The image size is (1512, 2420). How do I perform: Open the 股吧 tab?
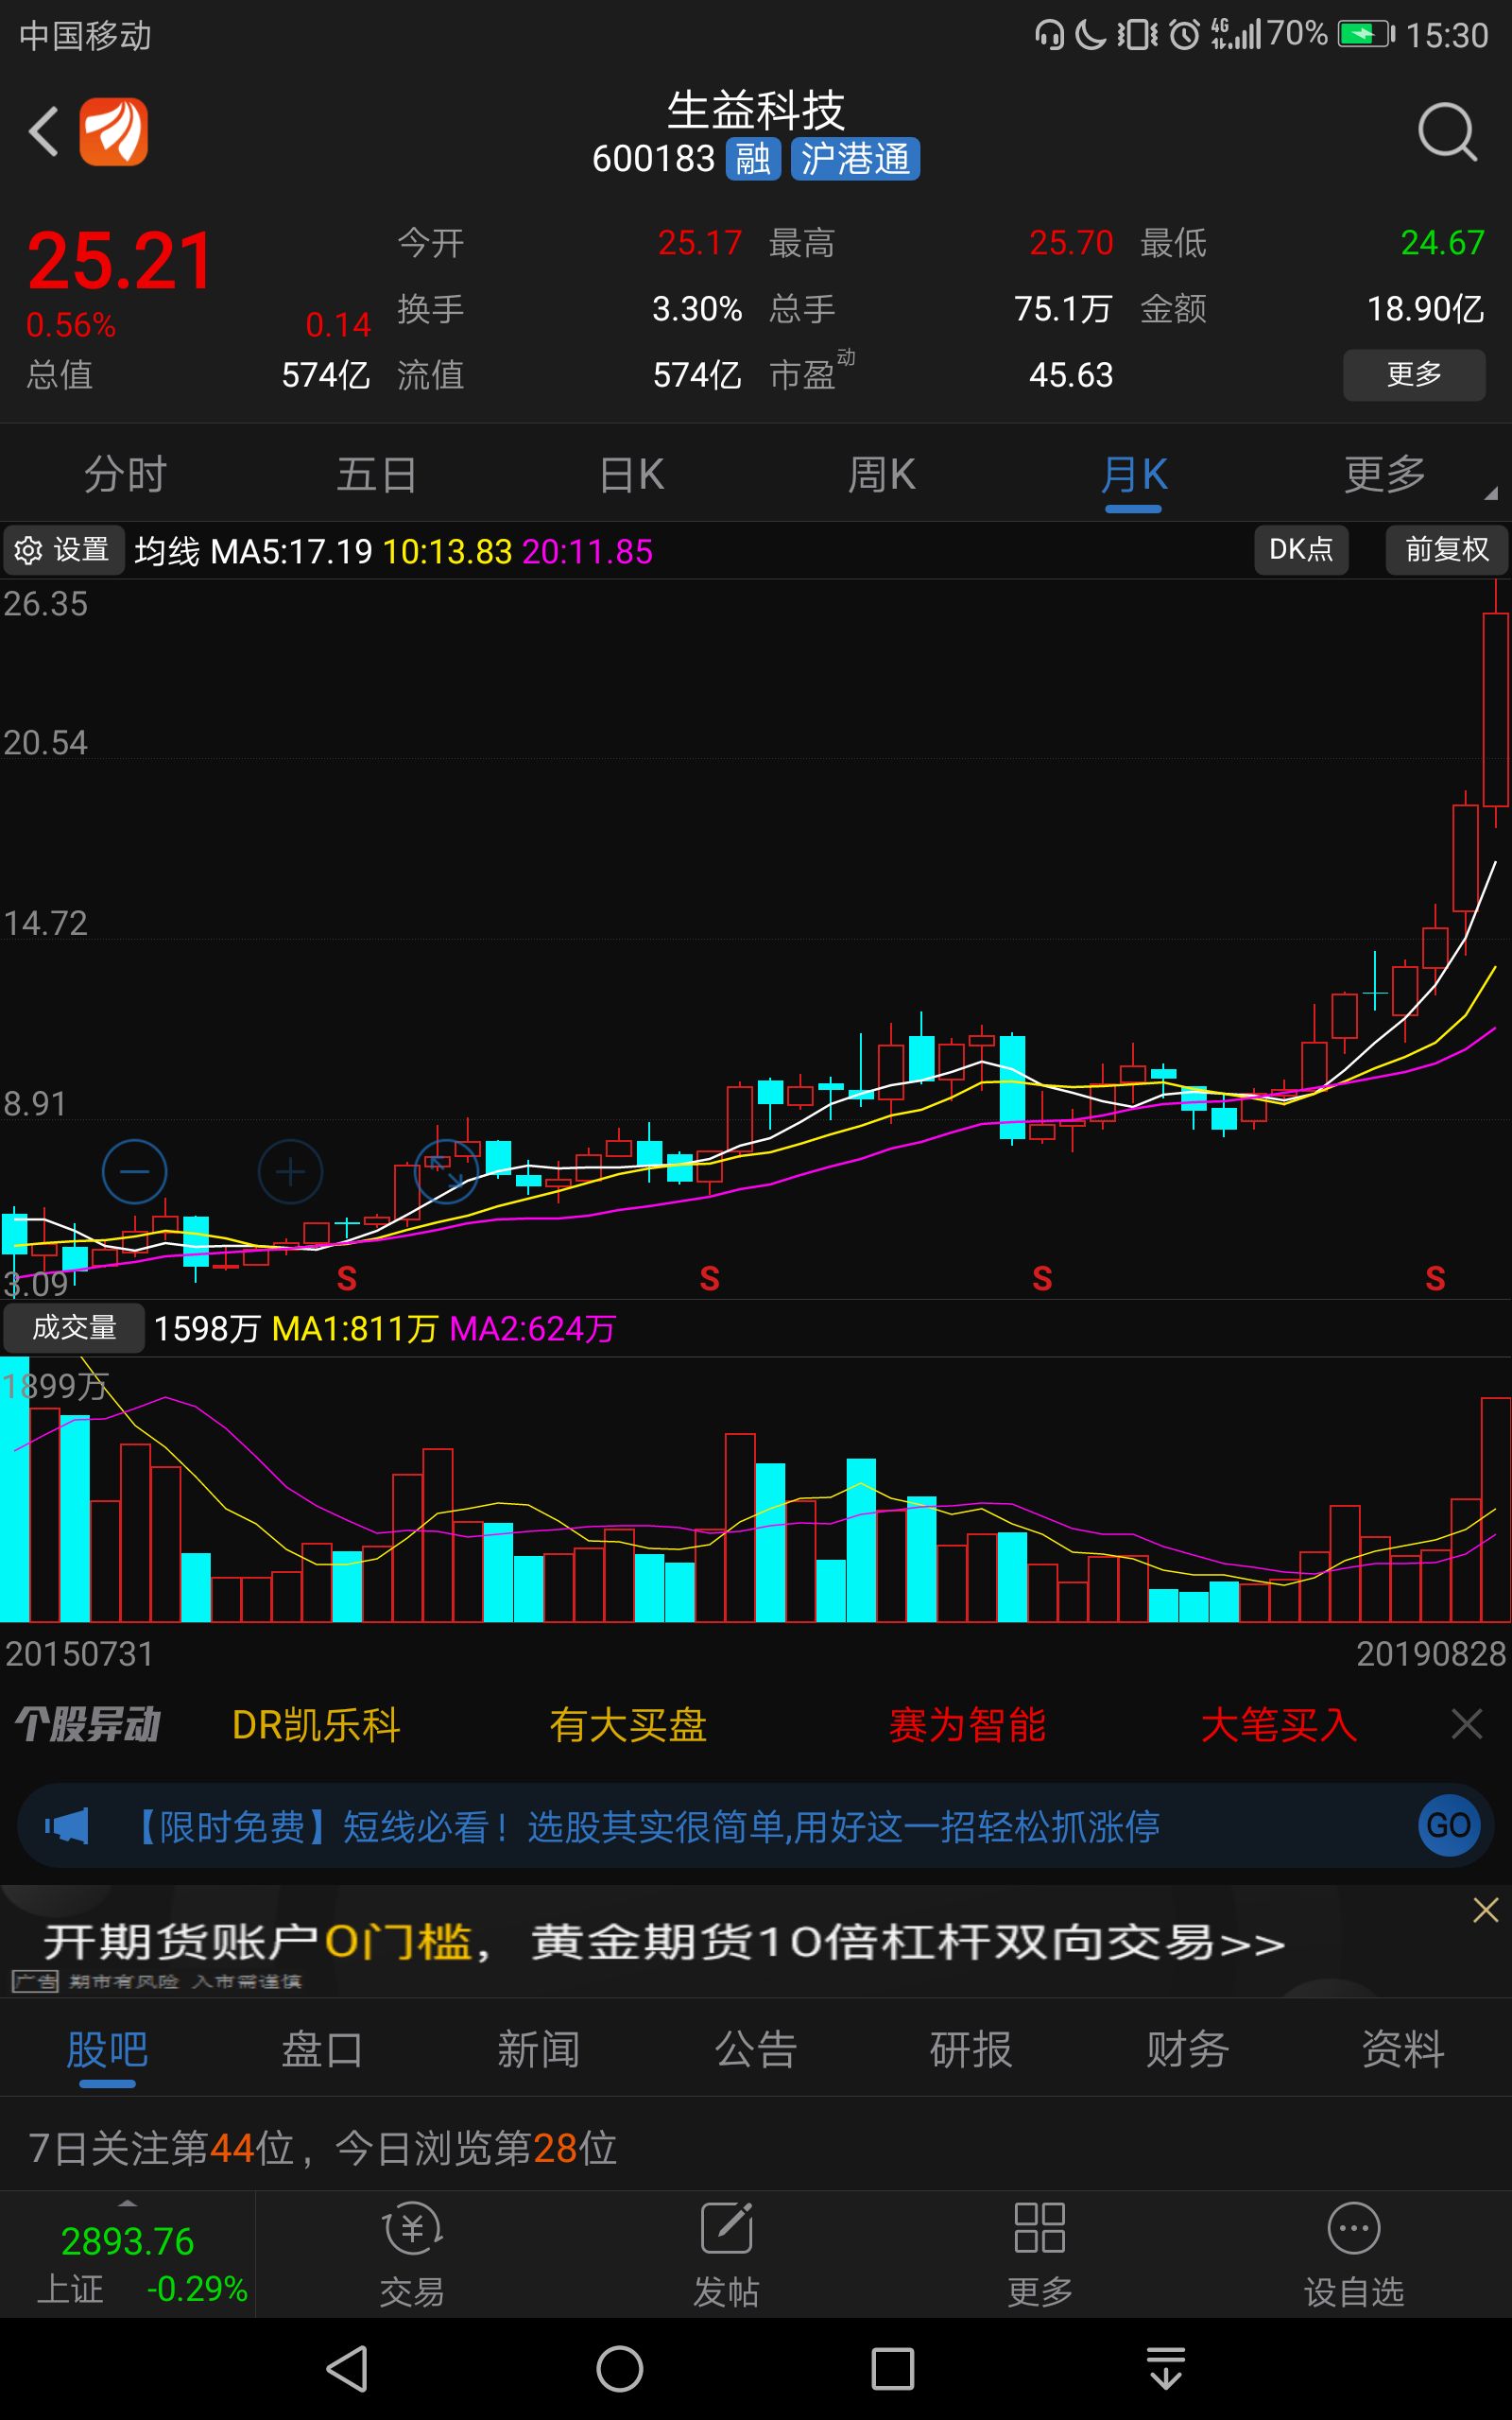pyautogui.click(x=107, y=2050)
